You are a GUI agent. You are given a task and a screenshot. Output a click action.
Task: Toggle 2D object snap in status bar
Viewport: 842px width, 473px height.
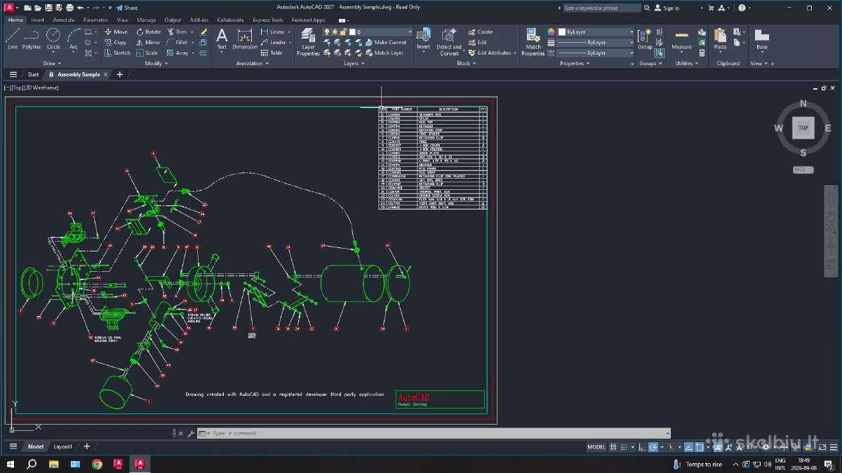pos(700,447)
